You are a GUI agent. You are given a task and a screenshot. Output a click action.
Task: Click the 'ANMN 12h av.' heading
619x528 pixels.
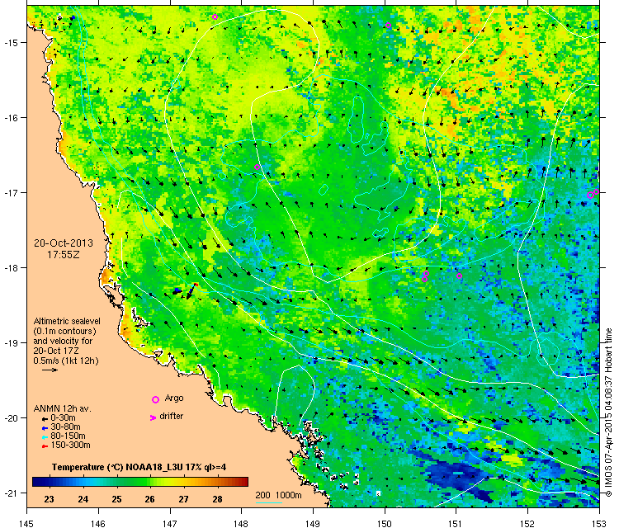pyautogui.click(x=63, y=409)
